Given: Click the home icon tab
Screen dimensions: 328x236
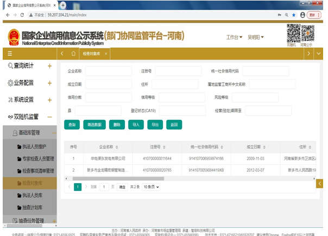Looking at the screenshot, I should click(x=74, y=54).
